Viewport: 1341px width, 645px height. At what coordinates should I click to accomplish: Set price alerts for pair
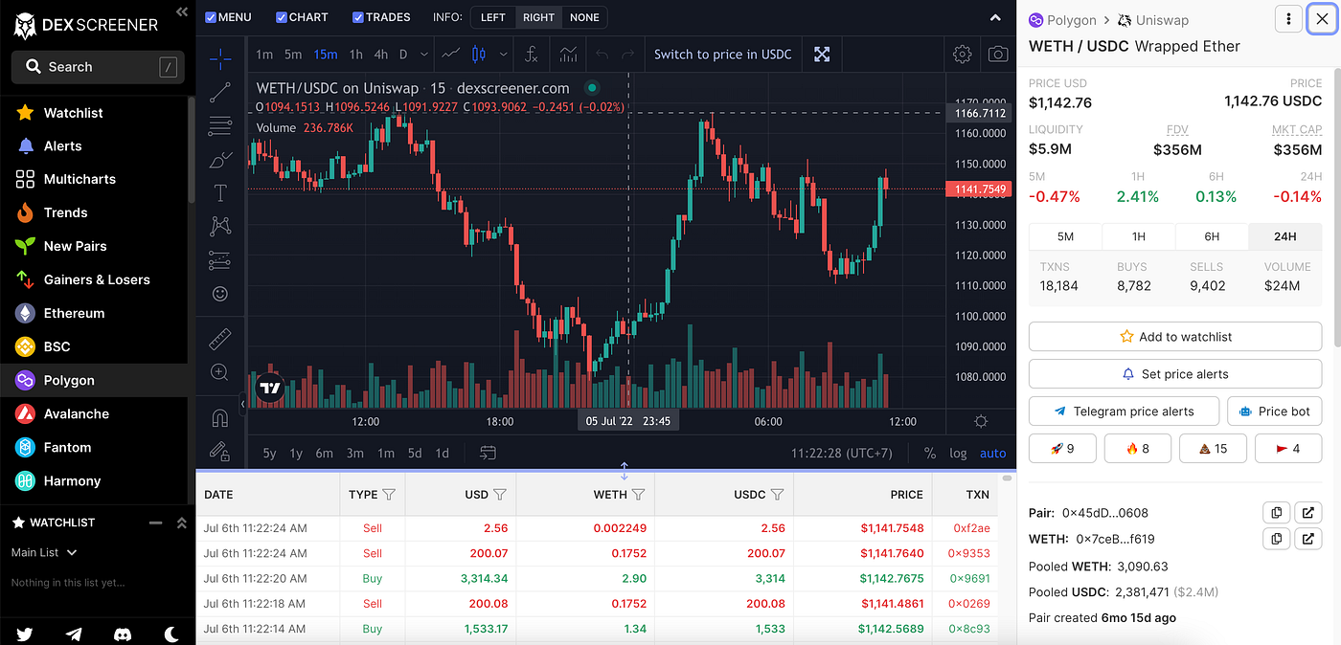pos(1175,374)
